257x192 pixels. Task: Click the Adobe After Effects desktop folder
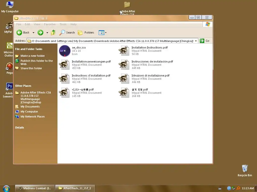(x=127, y=4)
